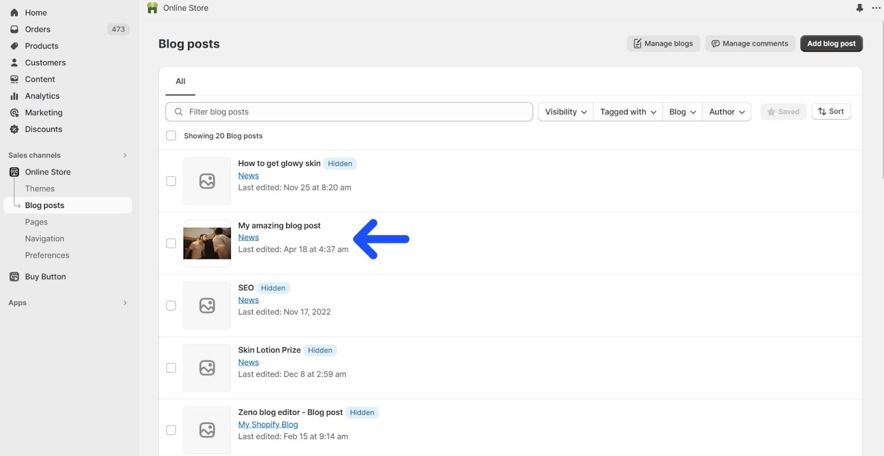Click Hidden badge on SEO post
Screen dimensions: 884x456
click(273, 288)
